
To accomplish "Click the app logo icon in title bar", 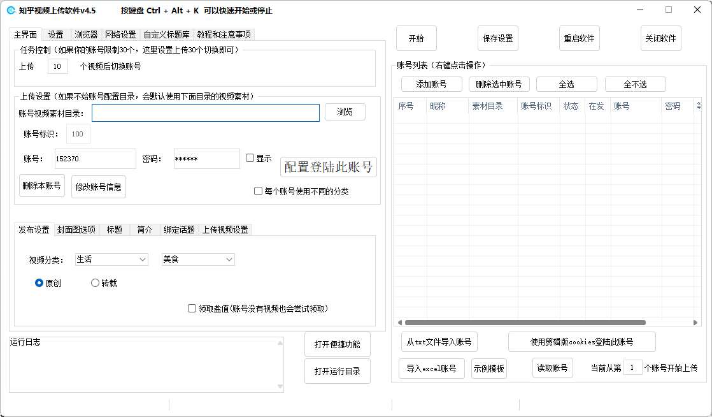I will point(11,10).
